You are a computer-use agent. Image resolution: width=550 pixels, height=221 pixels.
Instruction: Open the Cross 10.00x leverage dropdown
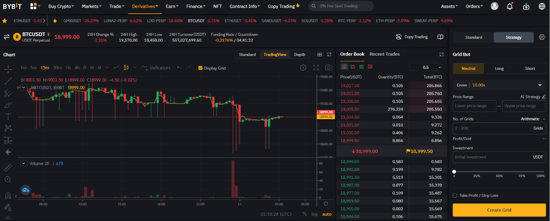(540, 85)
